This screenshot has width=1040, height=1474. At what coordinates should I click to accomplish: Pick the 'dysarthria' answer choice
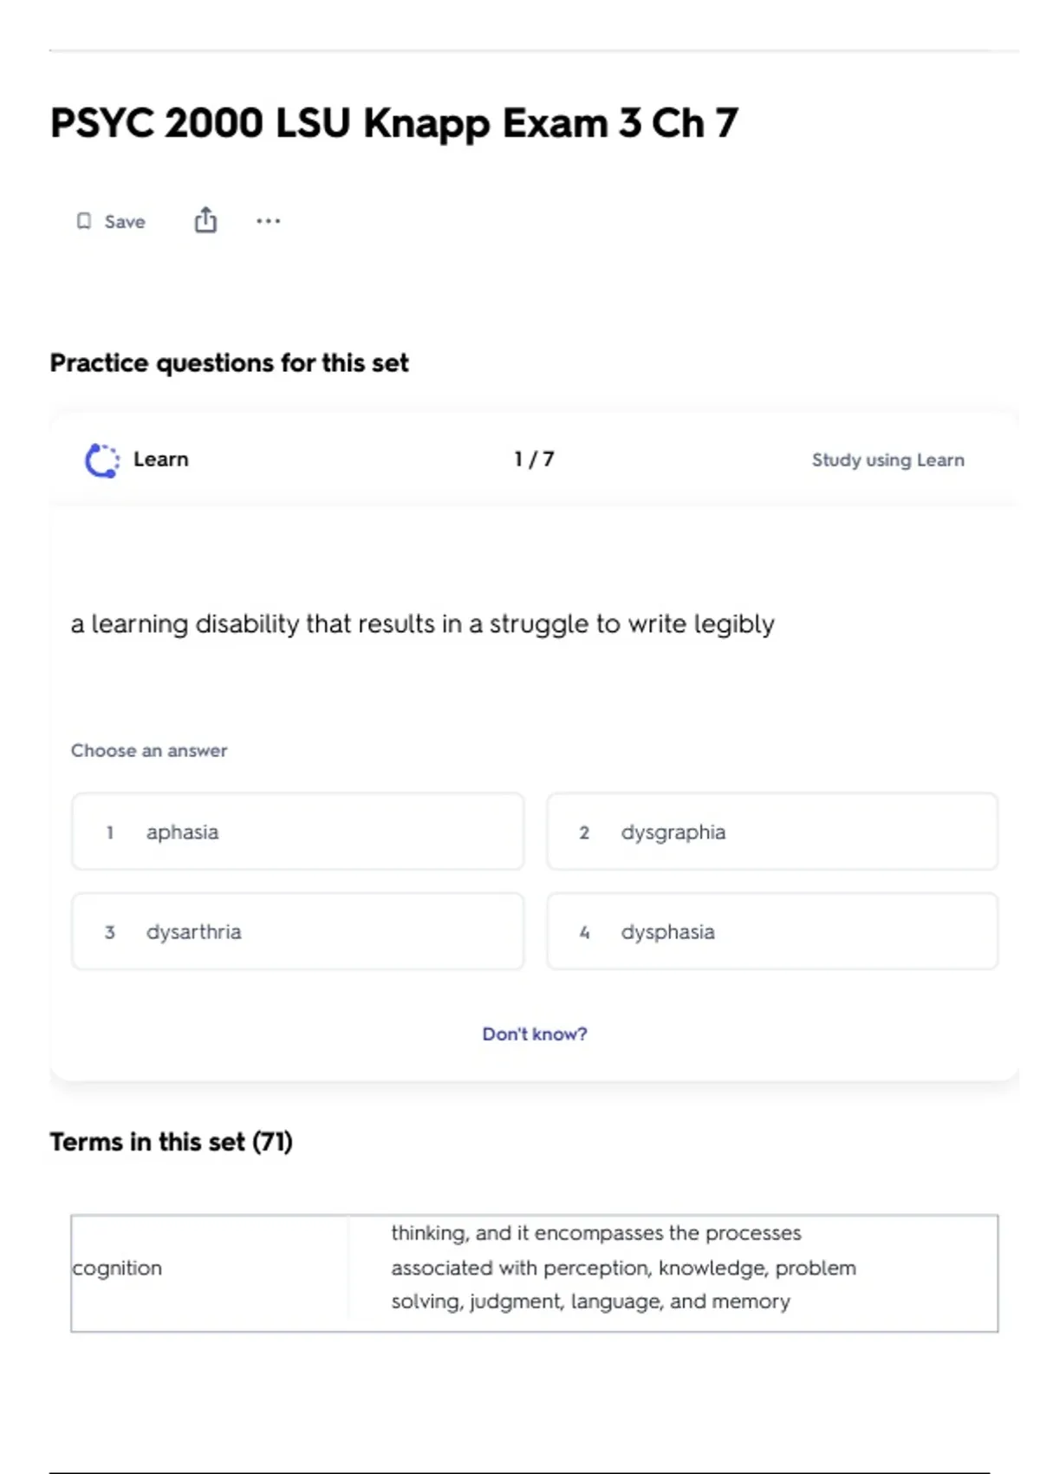click(x=297, y=932)
